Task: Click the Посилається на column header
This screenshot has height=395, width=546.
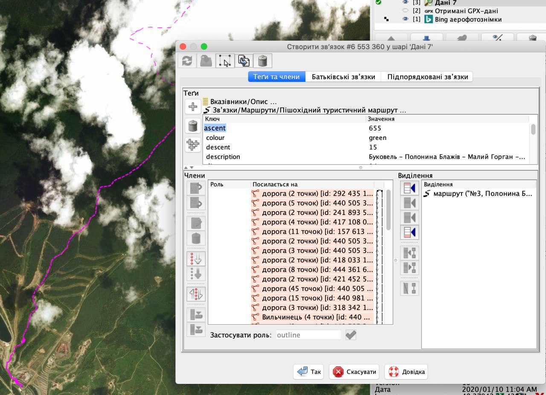Action: click(x=312, y=185)
